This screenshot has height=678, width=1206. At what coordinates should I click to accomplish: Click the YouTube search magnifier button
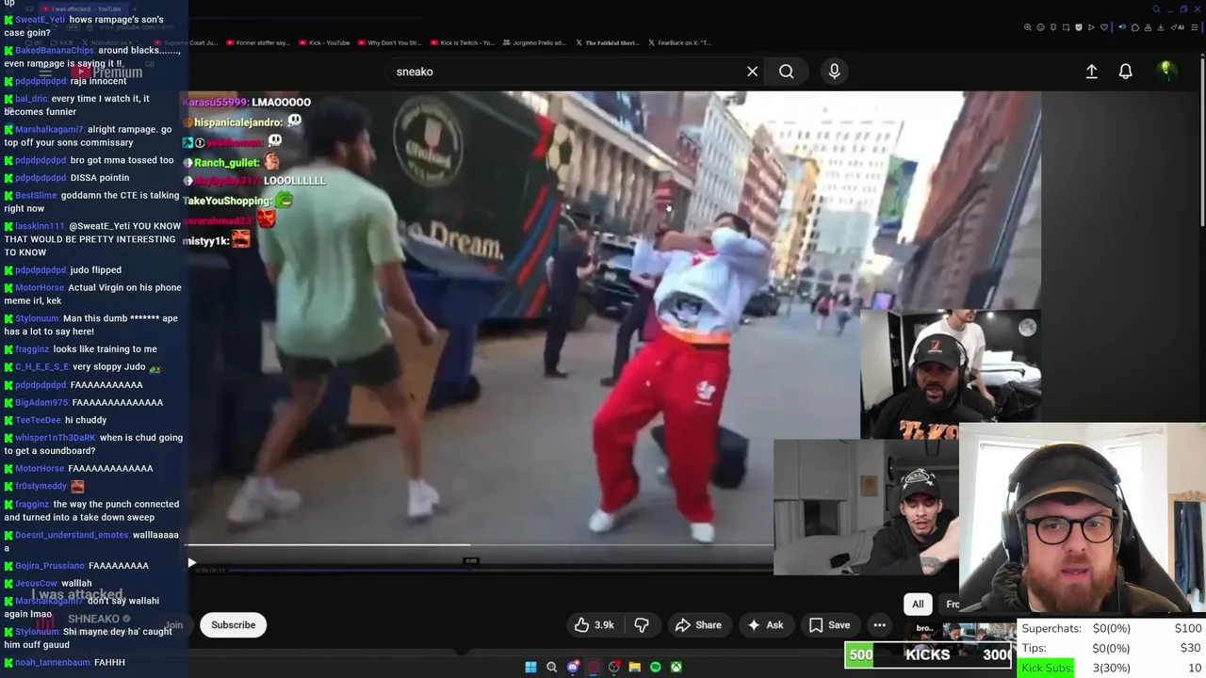pyautogui.click(x=786, y=72)
